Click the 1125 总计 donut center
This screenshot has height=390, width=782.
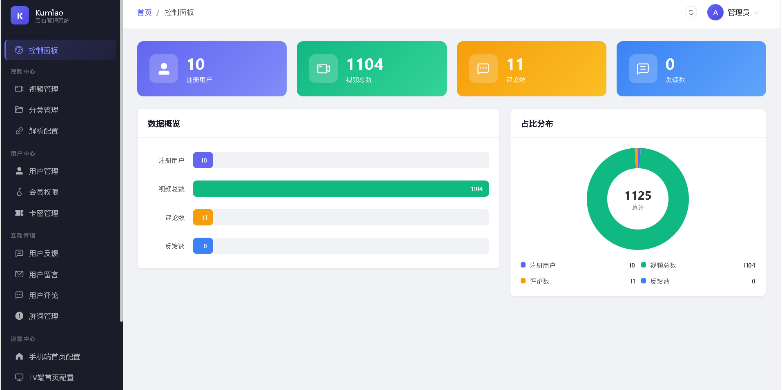(638, 200)
